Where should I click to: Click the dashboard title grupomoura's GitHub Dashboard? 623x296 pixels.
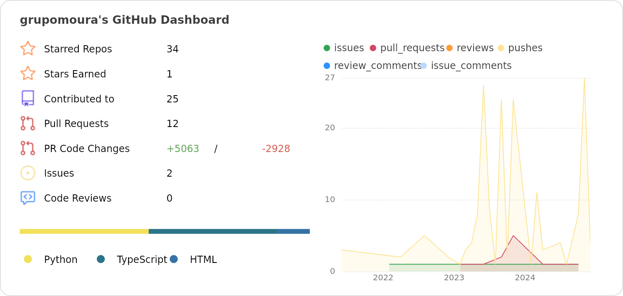pos(124,20)
